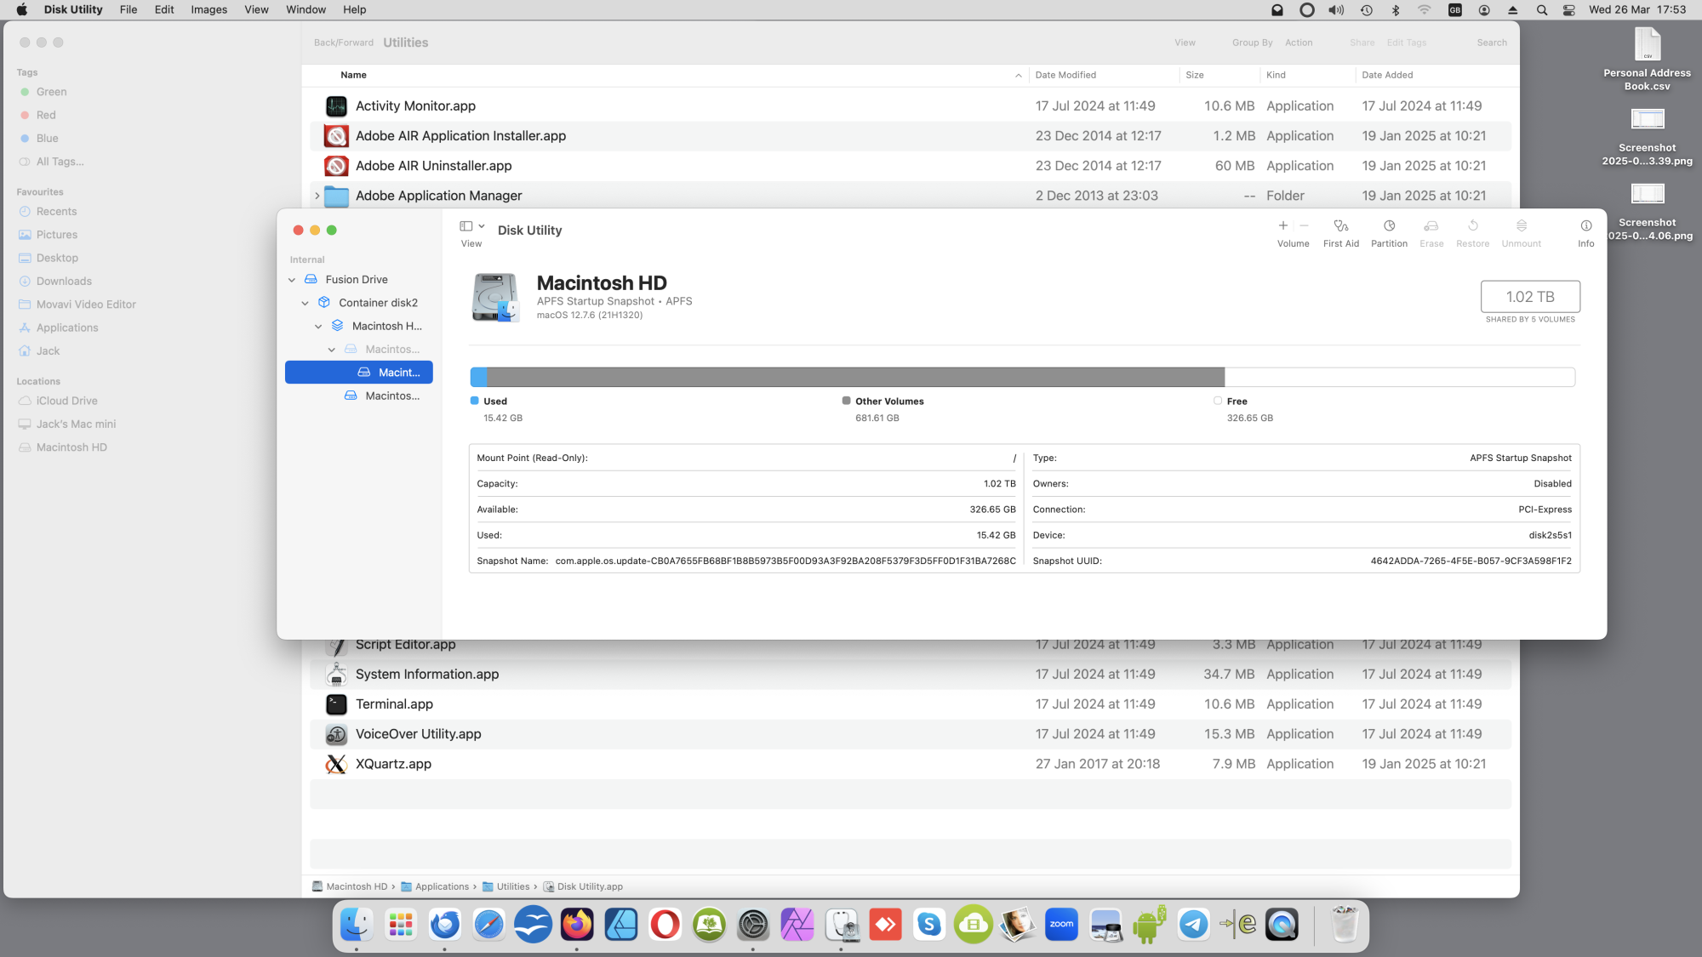Collapse the Macintosh H... volume group chevron
The image size is (1702, 957).
(x=318, y=327)
